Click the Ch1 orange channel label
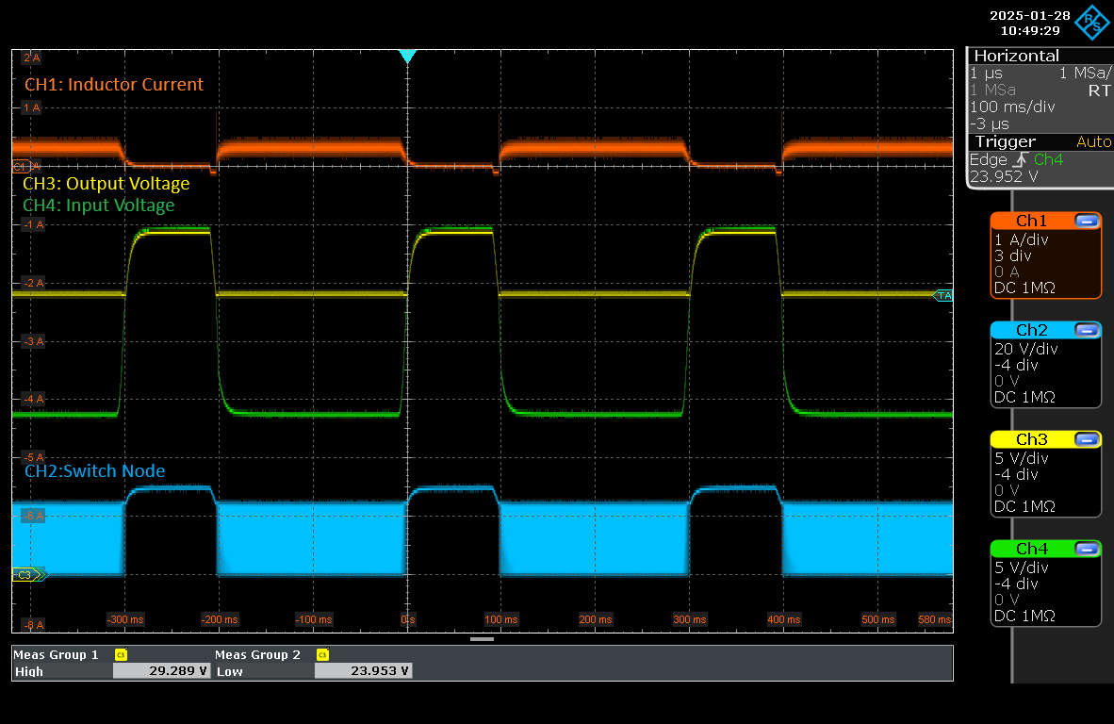 [1031, 221]
